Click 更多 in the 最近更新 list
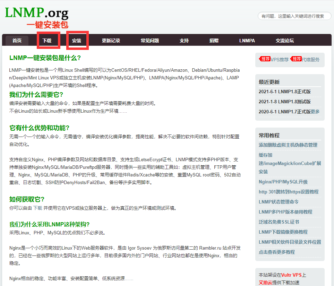 tap(315, 112)
